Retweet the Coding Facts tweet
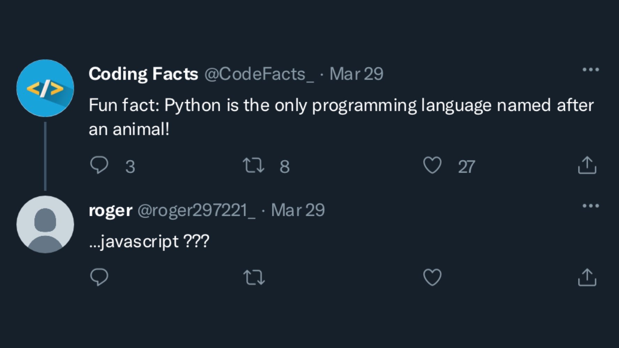 pos(254,166)
